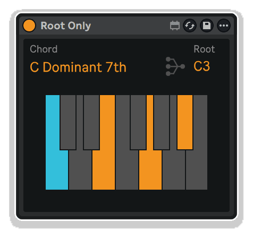Screen dimensions: 253x238
Task: Click the grey G-sharp black key
Action: tap(162, 122)
